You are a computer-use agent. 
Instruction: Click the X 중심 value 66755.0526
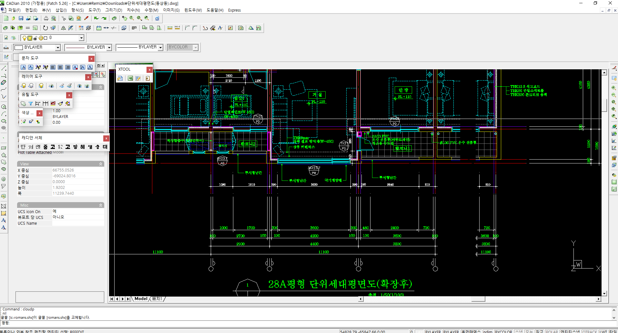point(63,170)
